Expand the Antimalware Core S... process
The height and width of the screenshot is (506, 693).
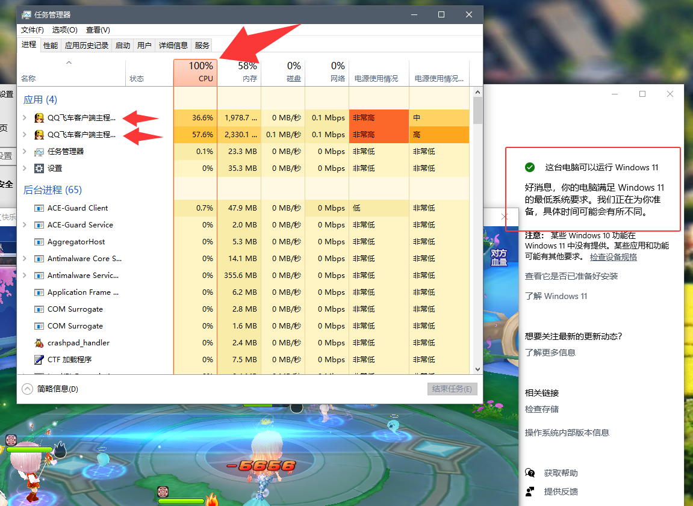coord(25,259)
